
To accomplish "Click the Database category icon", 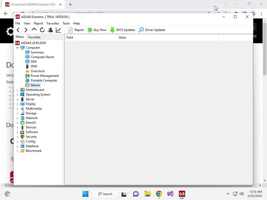I will [22, 146].
